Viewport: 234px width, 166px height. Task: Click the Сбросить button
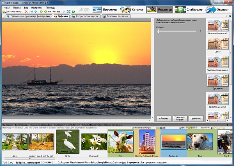click(164, 119)
